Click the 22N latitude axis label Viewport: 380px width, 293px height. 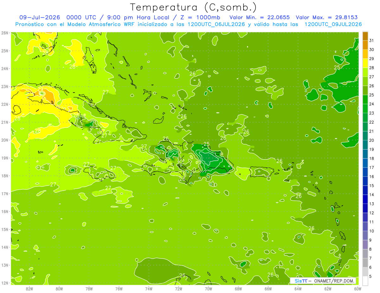(4, 104)
